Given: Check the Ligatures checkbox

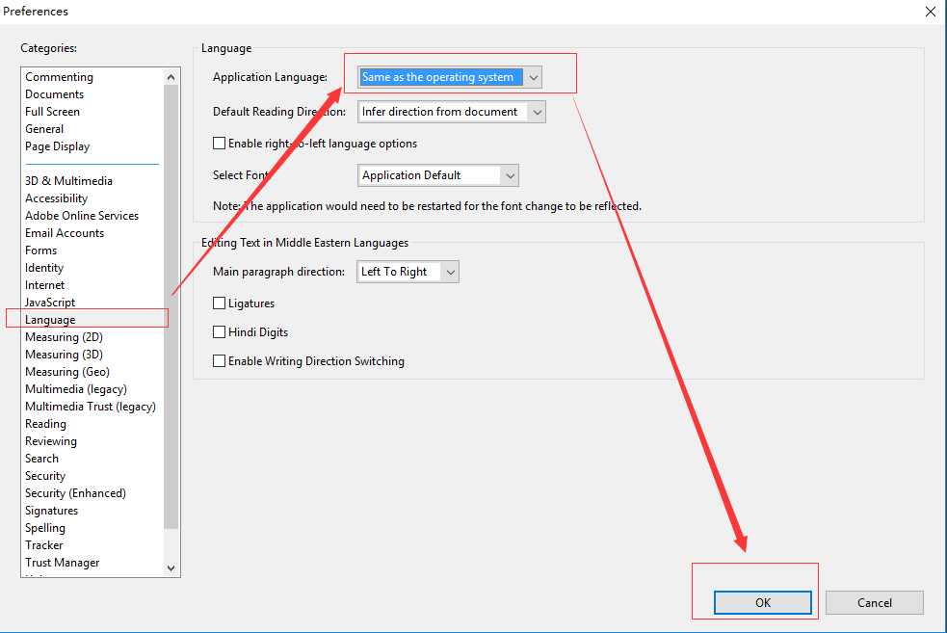Looking at the screenshot, I should [x=219, y=303].
